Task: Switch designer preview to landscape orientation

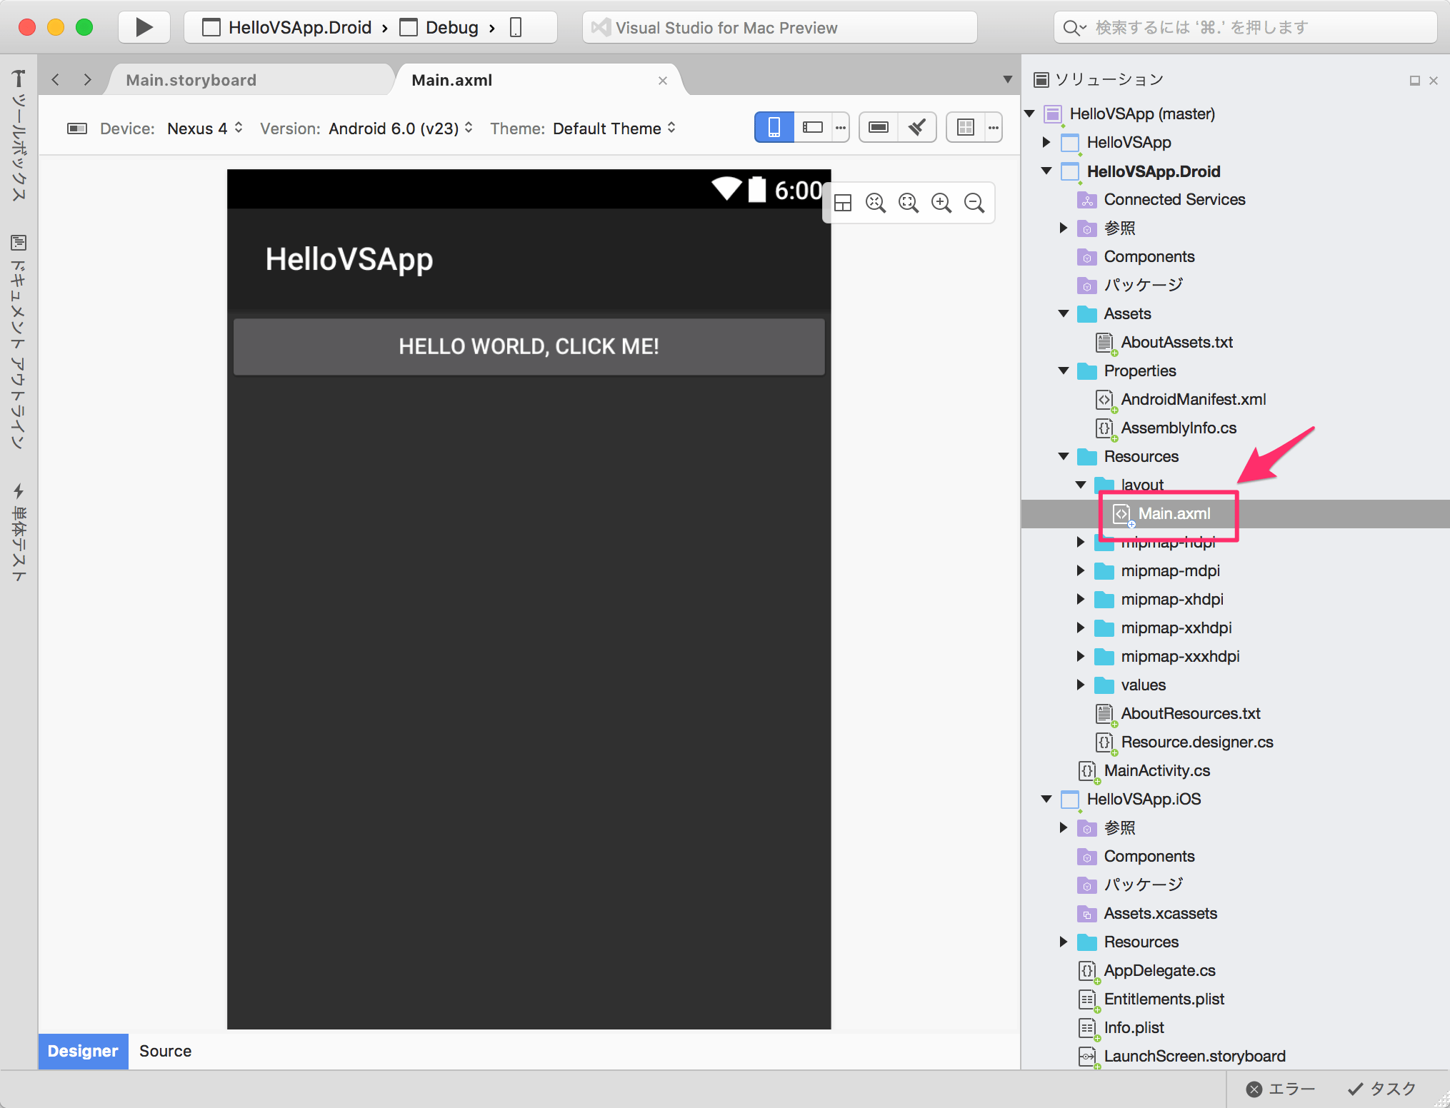Action: point(813,127)
